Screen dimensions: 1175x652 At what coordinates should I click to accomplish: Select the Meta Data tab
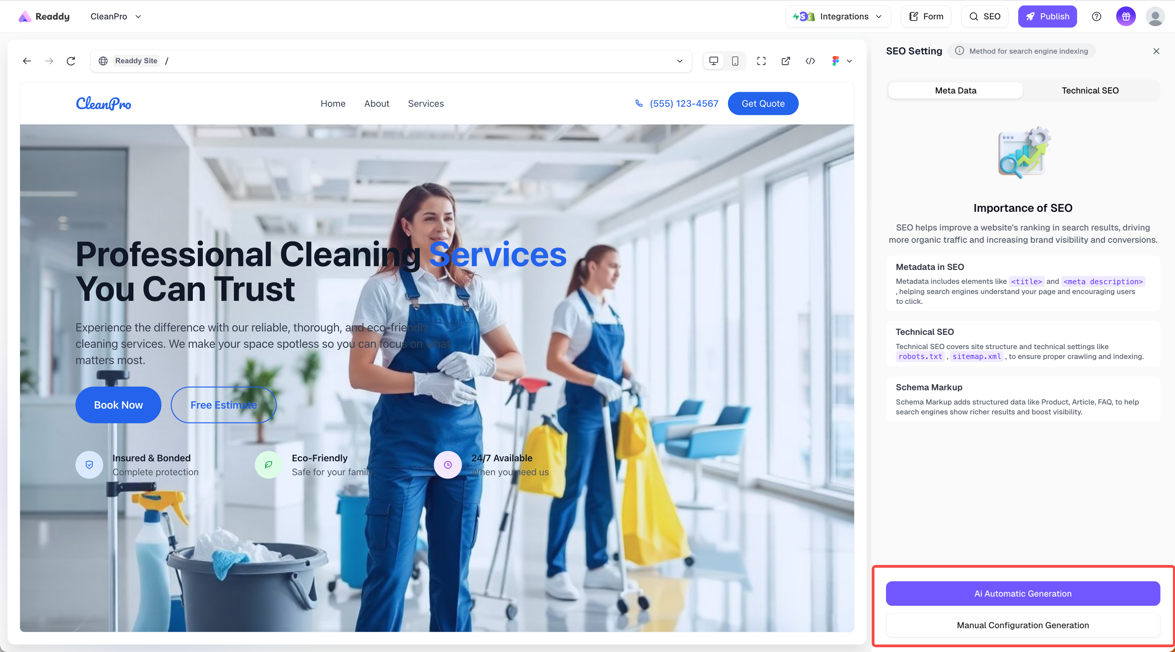955,90
